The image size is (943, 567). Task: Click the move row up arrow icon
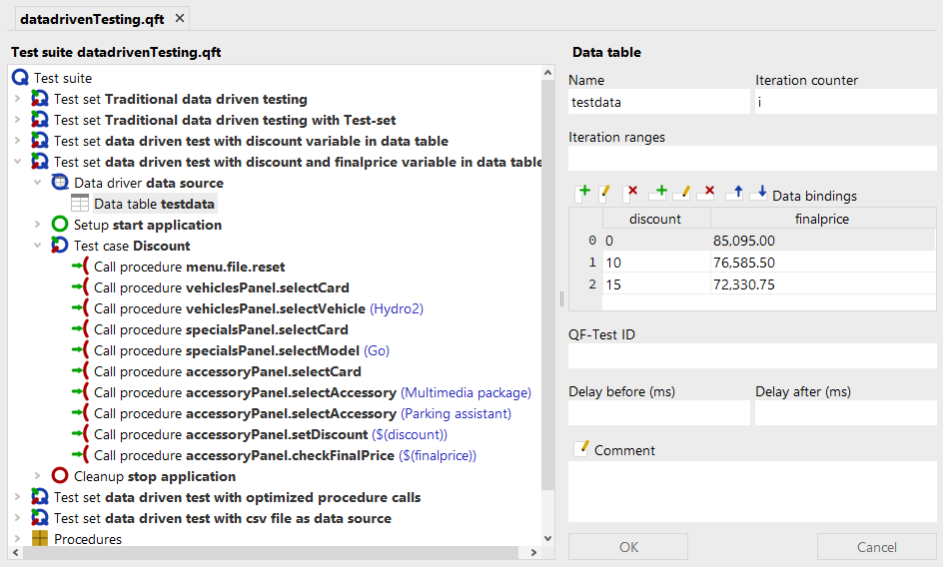(734, 193)
